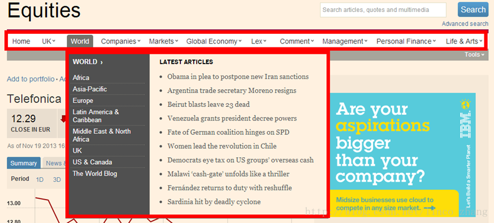The width and height of the screenshot is (494, 223).
Task: Click the Add to portfolio link
Action: [31, 79]
